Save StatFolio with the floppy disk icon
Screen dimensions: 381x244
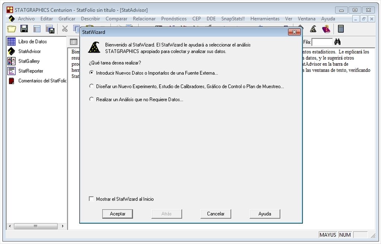pos(24,29)
